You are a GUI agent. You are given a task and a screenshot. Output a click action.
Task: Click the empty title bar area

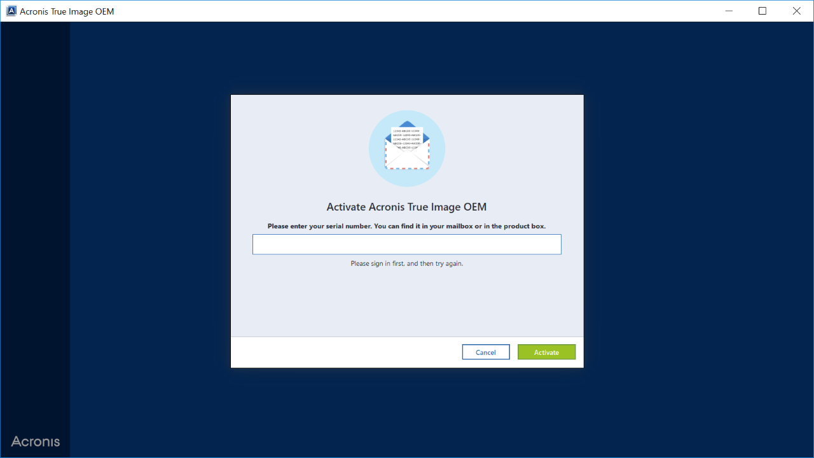[x=413, y=11]
